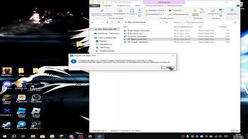This screenshot has width=248, height=139.
Task: Open the File tab
Action: coord(95,6)
